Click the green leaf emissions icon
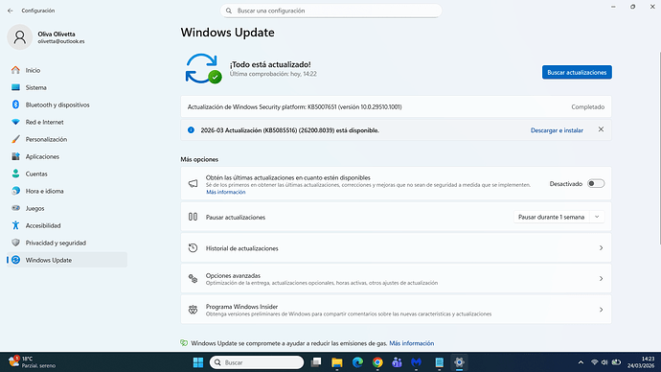This screenshot has height=372, width=661. [x=184, y=343]
